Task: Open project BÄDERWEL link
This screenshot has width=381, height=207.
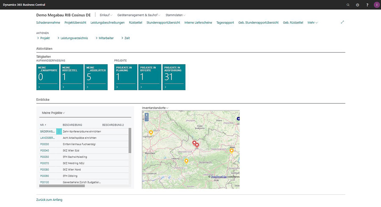Action: tap(47, 132)
